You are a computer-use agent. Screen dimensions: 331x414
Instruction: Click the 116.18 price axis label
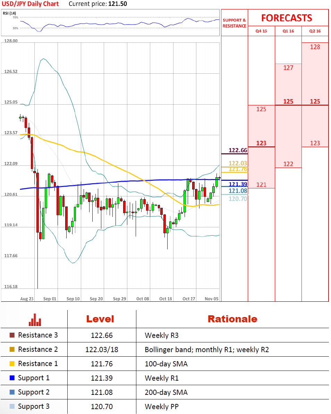(x=11, y=286)
